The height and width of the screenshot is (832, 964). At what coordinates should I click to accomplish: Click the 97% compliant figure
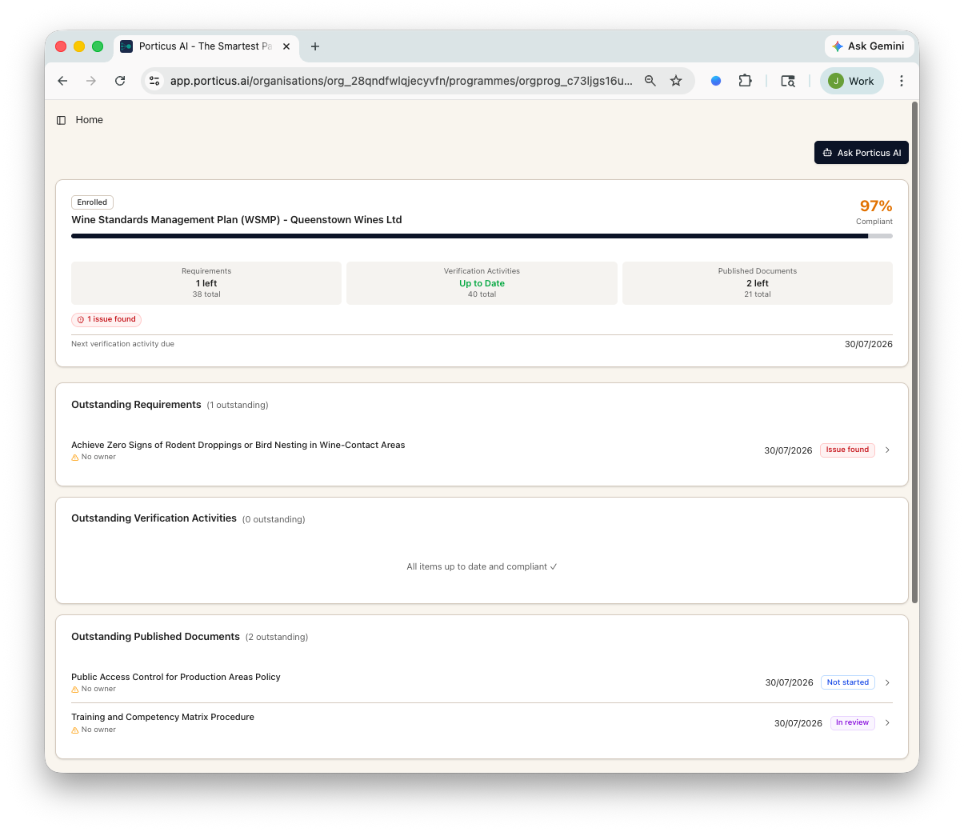coord(876,206)
